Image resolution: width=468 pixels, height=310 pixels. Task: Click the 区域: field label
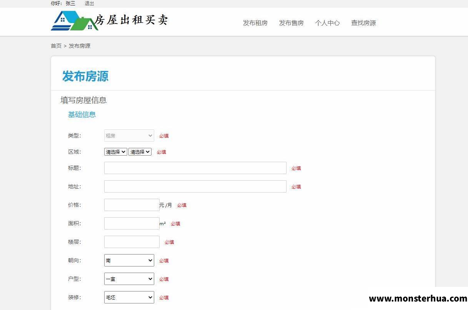(x=75, y=152)
